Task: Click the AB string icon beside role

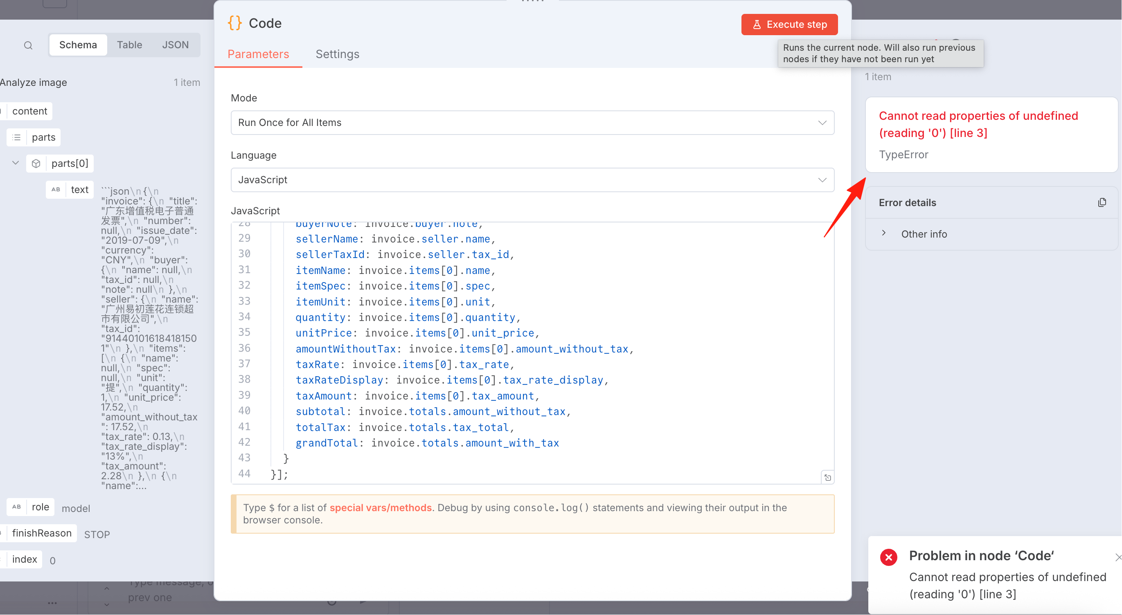Action: pyautogui.click(x=16, y=507)
